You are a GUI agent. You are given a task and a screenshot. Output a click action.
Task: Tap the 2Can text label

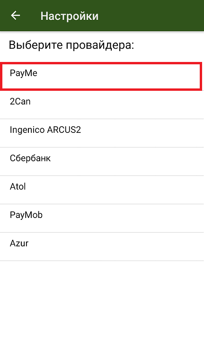pyautogui.click(x=20, y=102)
